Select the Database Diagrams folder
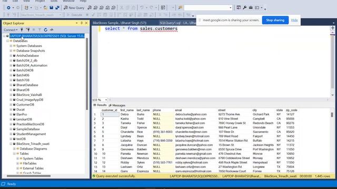 (x=33, y=149)
